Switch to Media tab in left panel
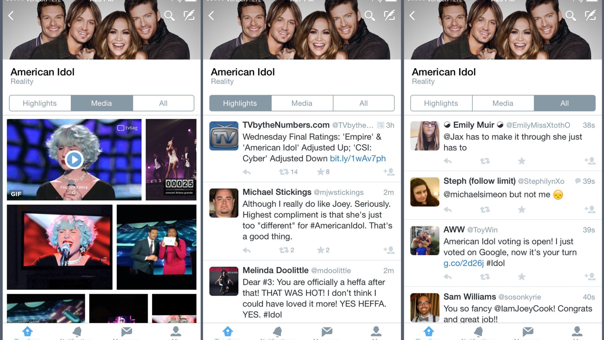The height and width of the screenshot is (340, 604). (x=101, y=103)
